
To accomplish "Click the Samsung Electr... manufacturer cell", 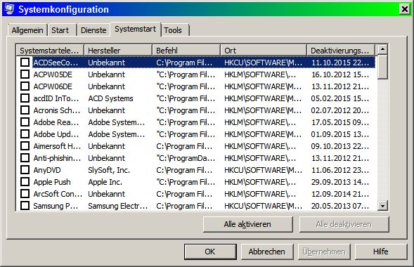I will coord(118,206).
